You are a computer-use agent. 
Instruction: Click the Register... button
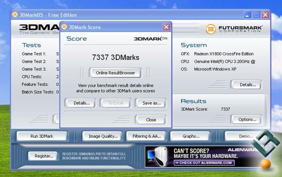[x=43, y=156]
